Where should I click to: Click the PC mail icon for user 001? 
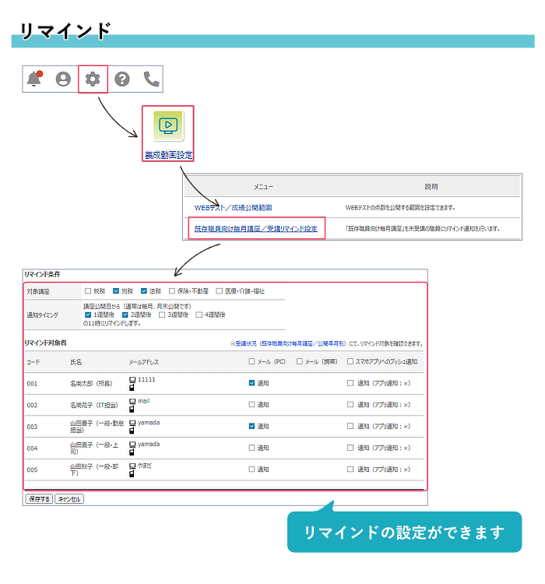click(x=132, y=379)
